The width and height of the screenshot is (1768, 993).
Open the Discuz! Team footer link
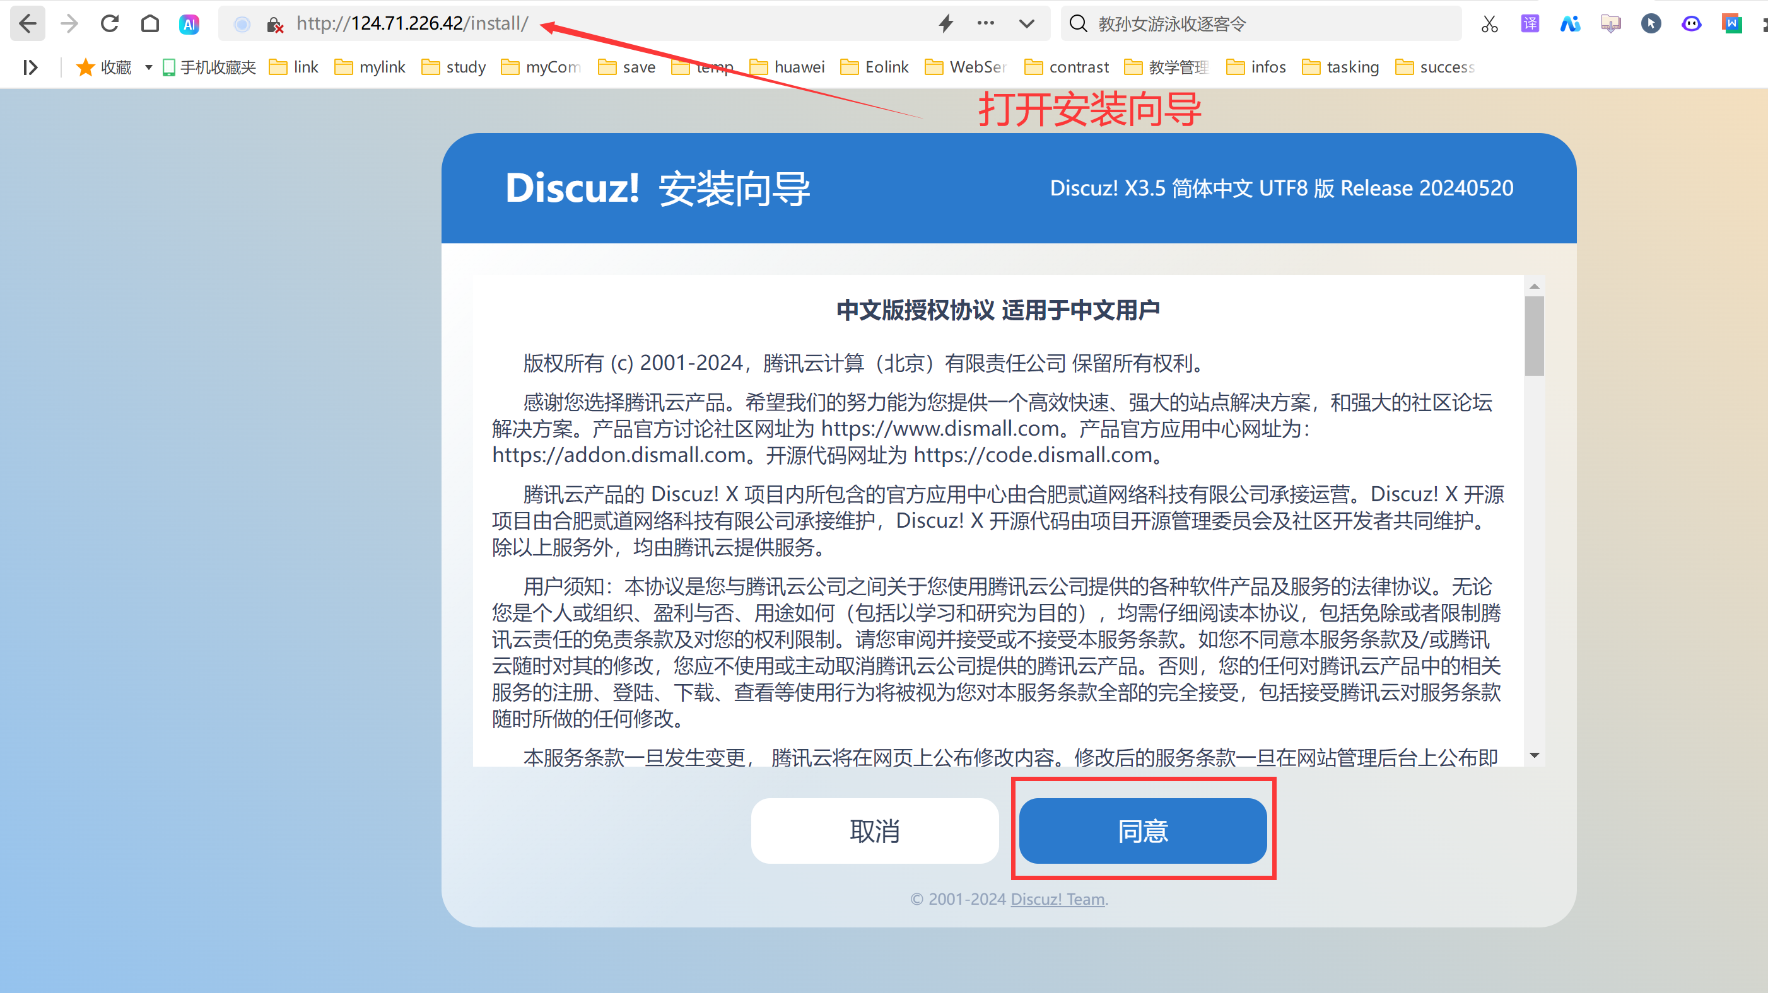coord(1057,899)
